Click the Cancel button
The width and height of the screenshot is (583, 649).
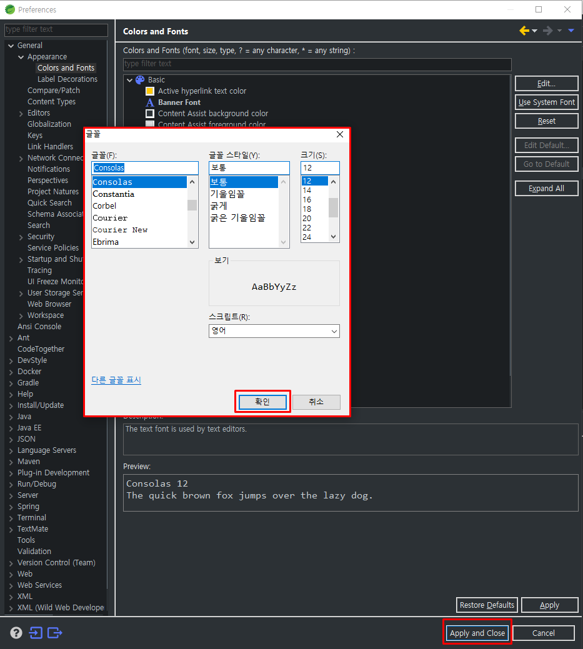point(544,633)
